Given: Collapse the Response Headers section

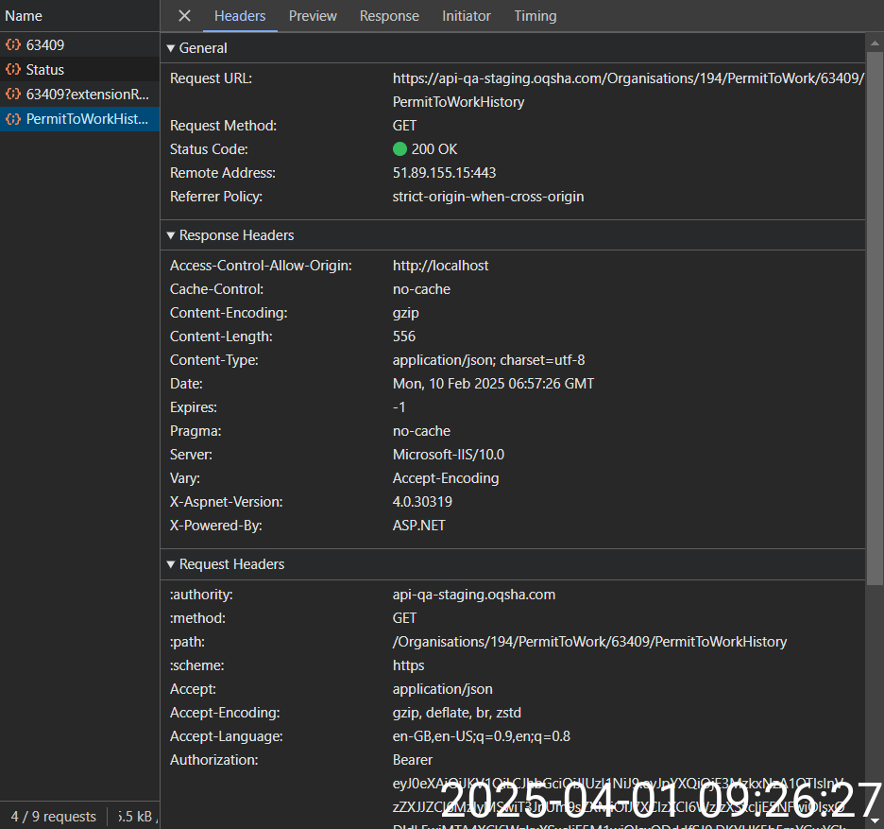Looking at the screenshot, I should pyautogui.click(x=171, y=235).
